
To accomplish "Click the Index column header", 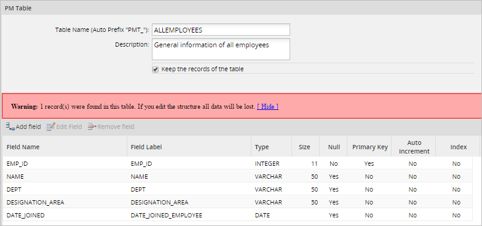I will 459,147.
